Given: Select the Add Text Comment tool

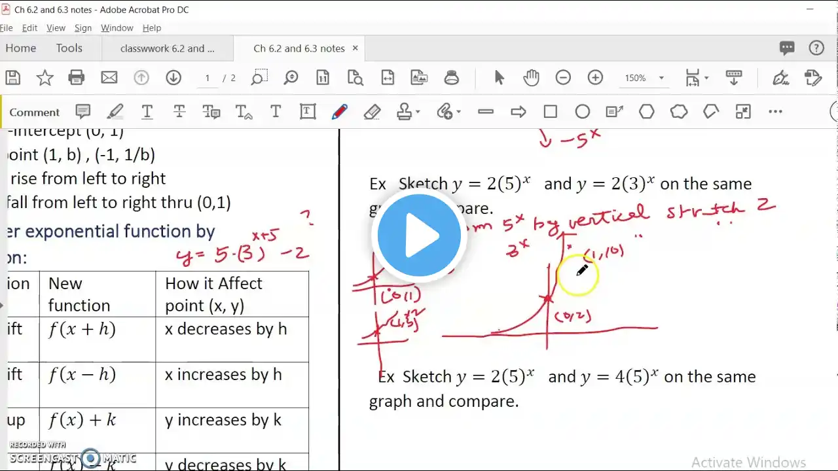Looking at the screenshot, I should 276,112.
